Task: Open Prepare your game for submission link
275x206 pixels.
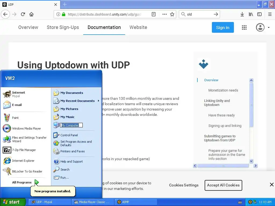Action: (x=227, y=154)
